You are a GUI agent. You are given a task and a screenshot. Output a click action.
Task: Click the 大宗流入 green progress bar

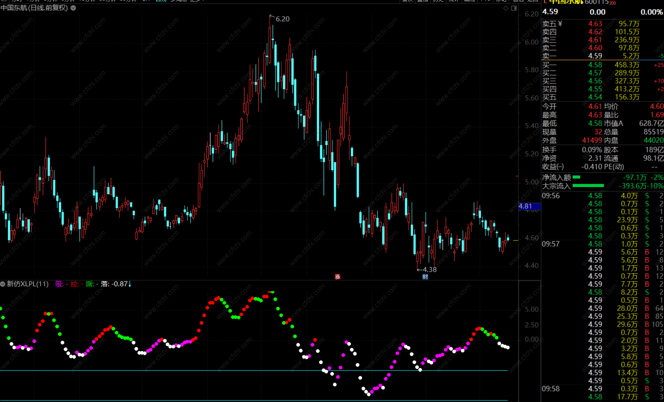[588, 186]
